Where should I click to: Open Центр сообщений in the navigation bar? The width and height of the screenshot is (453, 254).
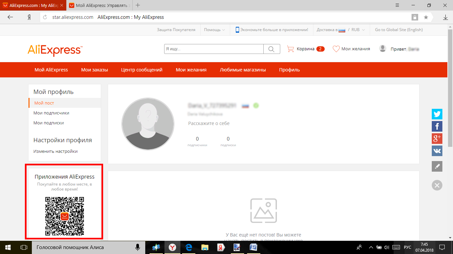pyautogui.click(x=142, y=70)
